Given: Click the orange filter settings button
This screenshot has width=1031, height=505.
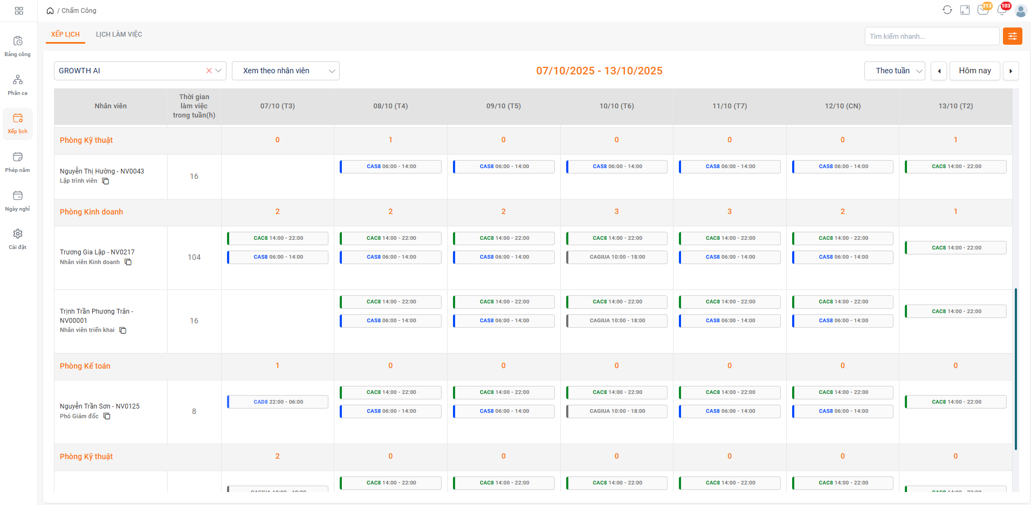Looking at the screenshot, I should pyautogui.click(x=1012, y=36).
